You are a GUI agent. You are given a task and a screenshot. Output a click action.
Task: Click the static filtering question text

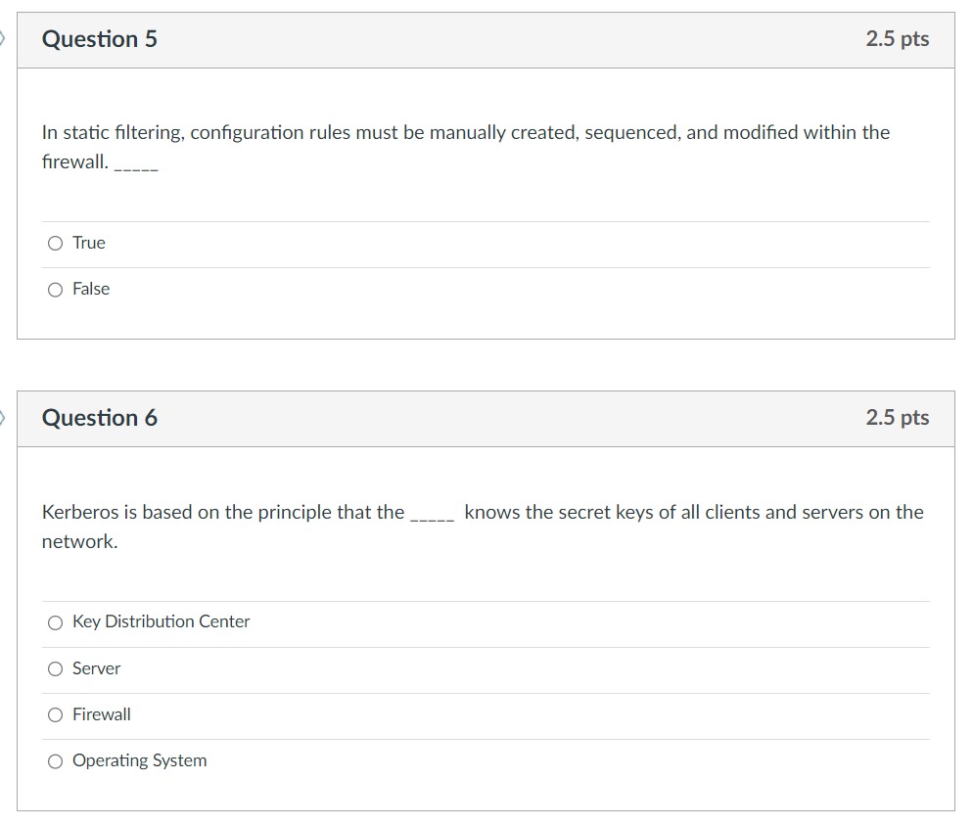(465, 132)
